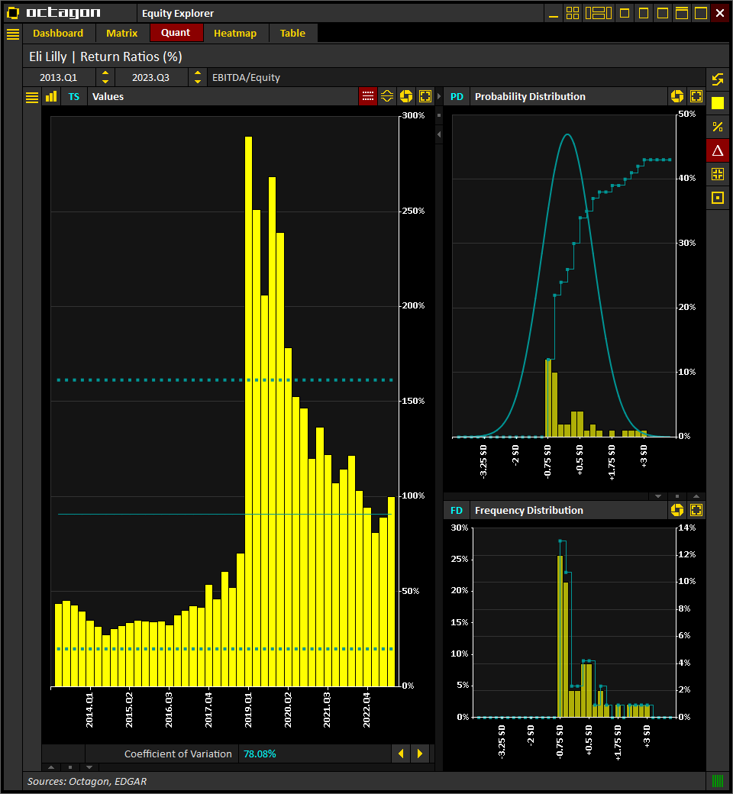Take snapshot of the Values chart
This screenshot has width=733, height=794.
406,96
